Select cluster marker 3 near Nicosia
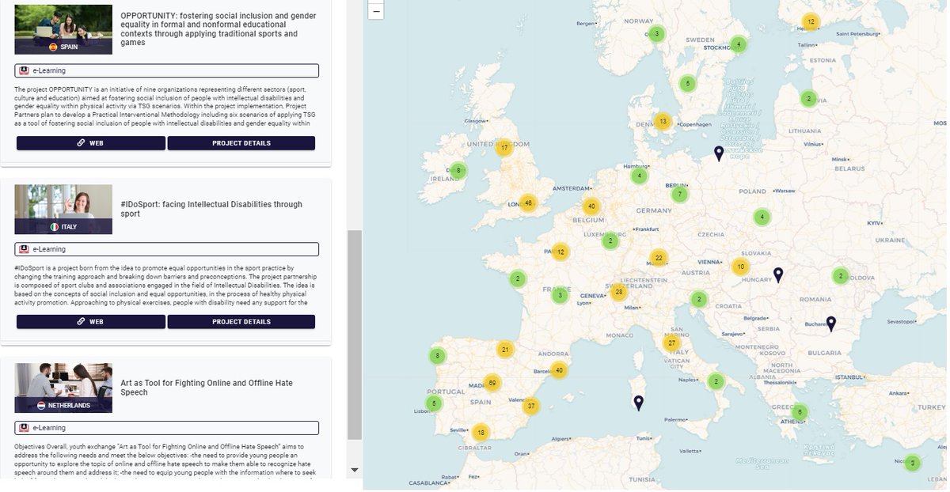This screenshot has height=492, width=950. tap(912, 463)
